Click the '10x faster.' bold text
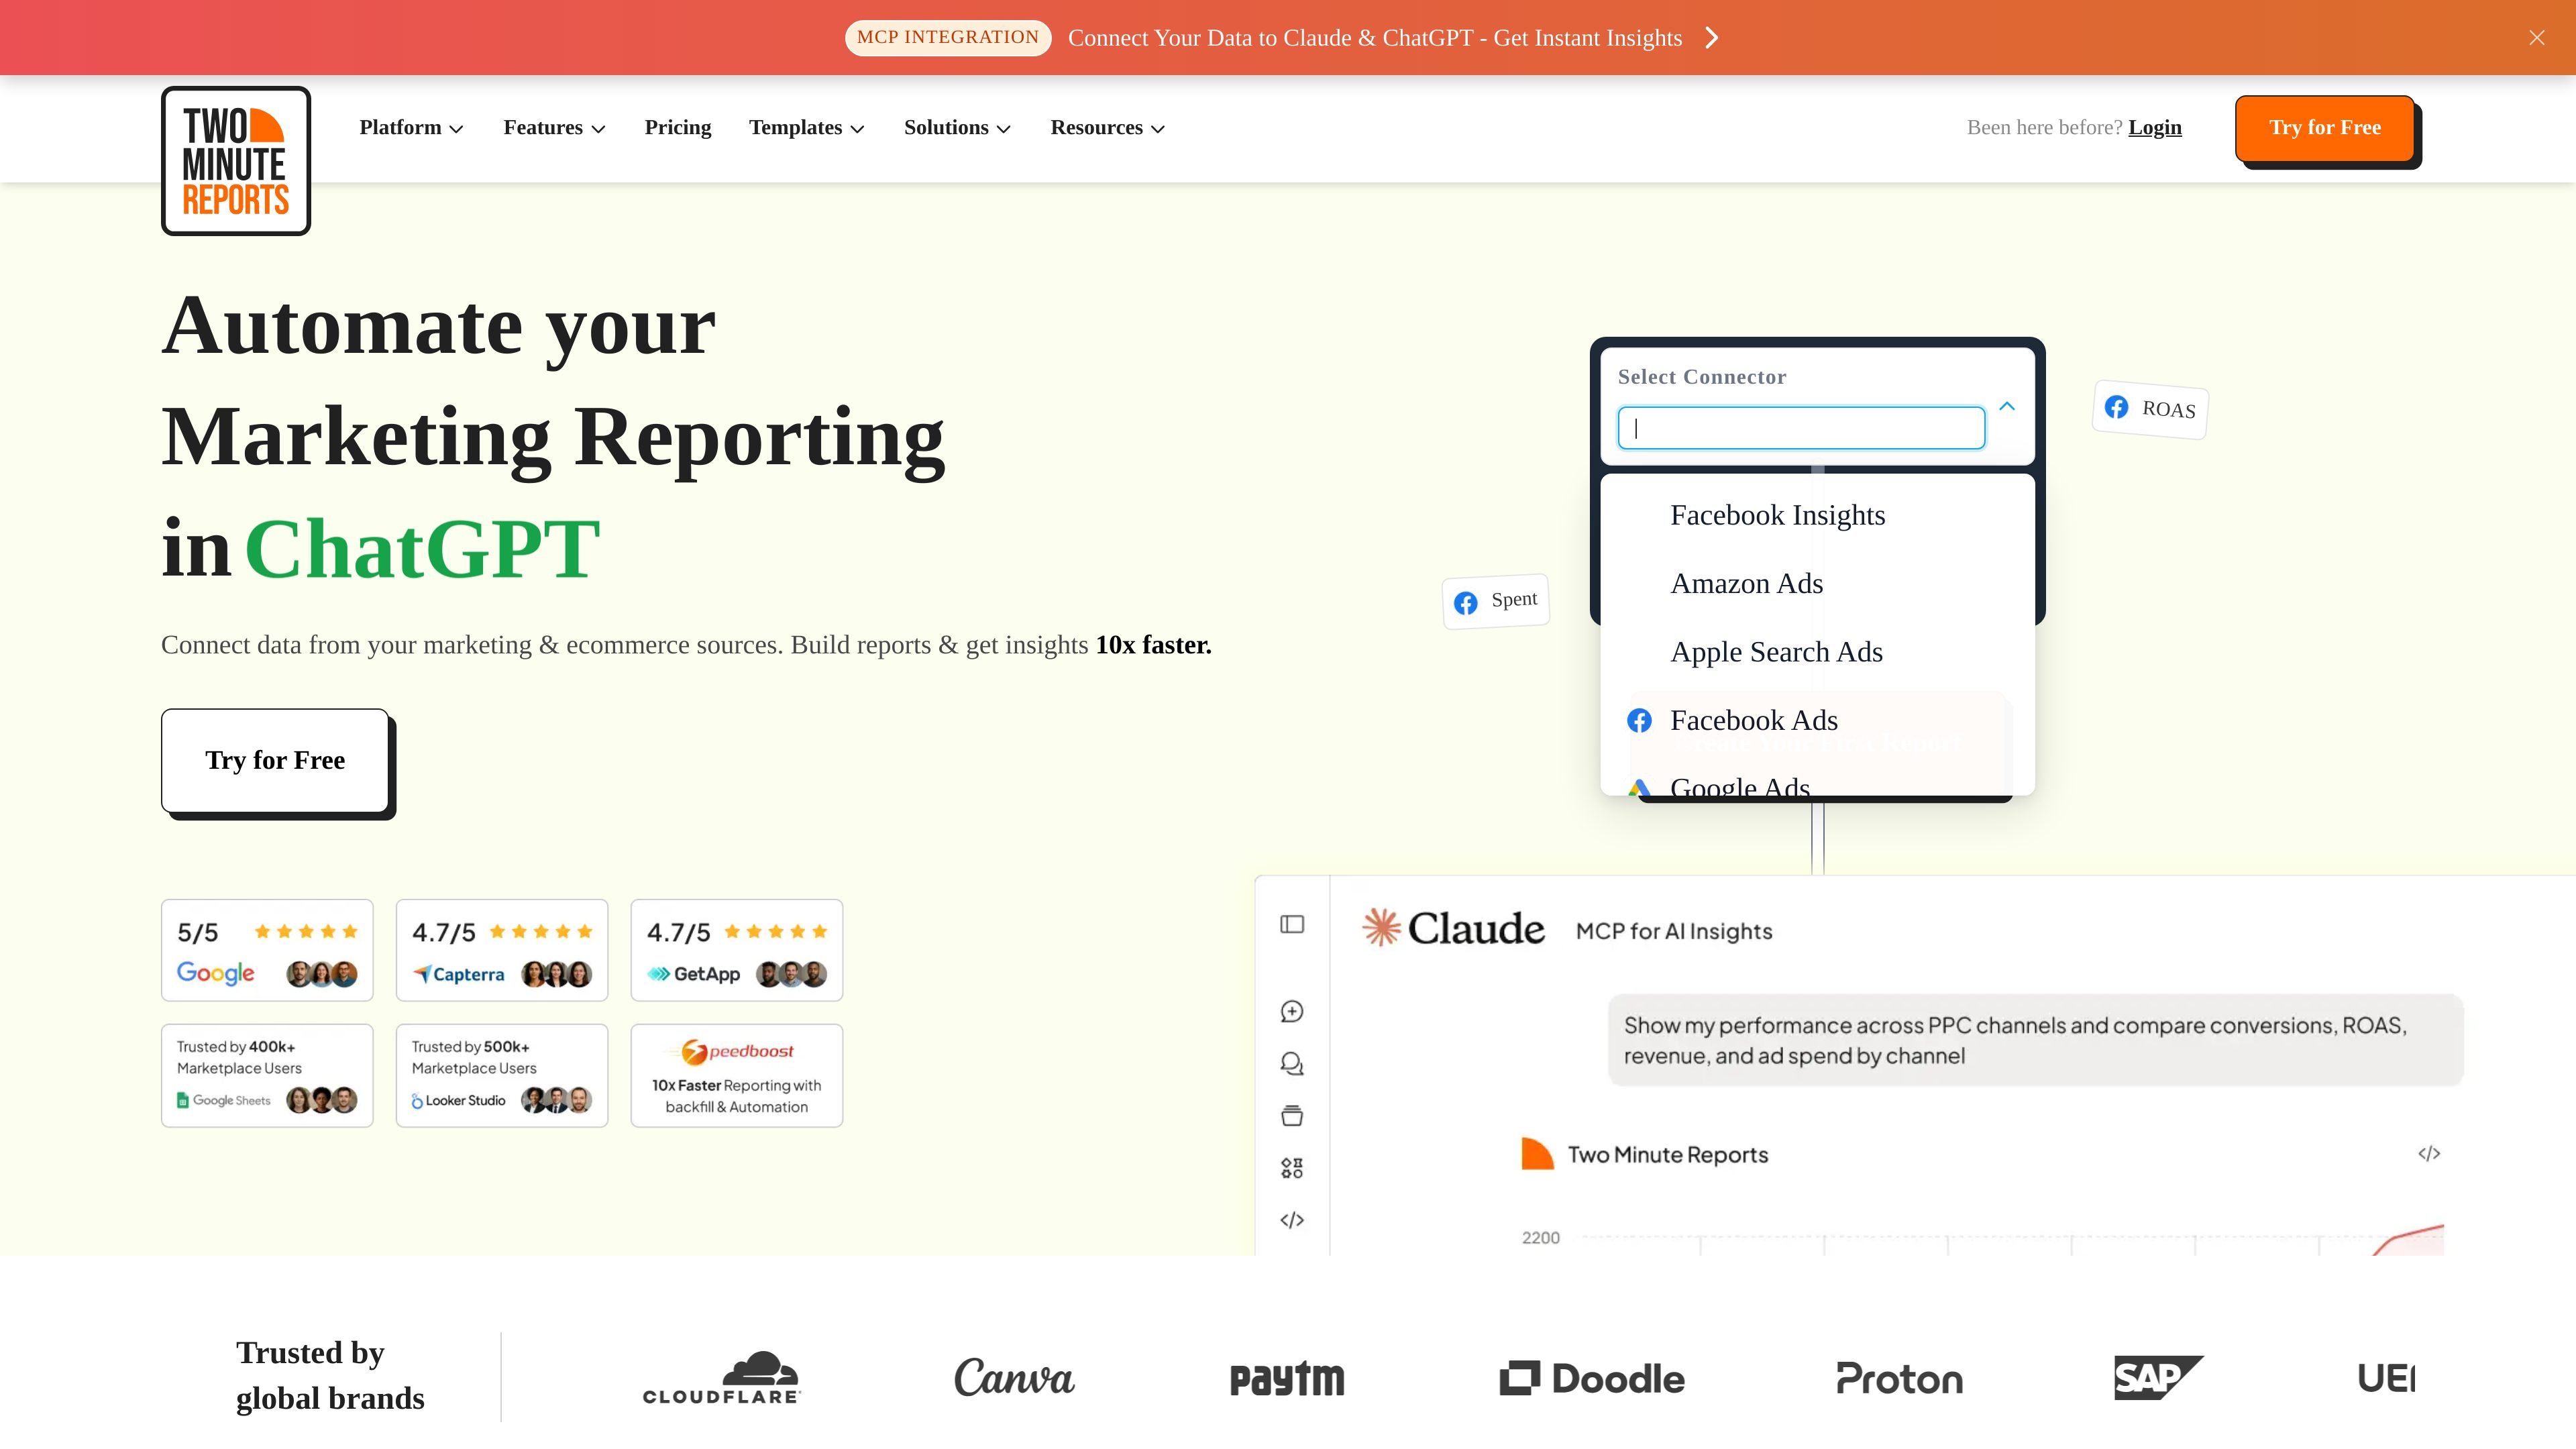Screen dimensions: 2576x1449 pyautogui.click(x=1153, y=645)
